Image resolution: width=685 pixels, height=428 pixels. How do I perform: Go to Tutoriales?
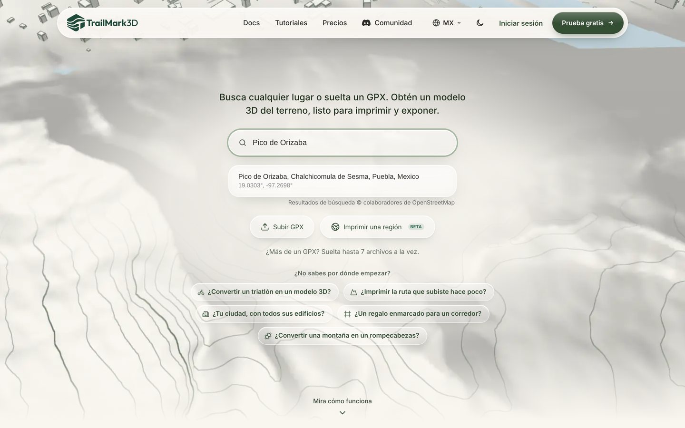[x=291, y=23]
